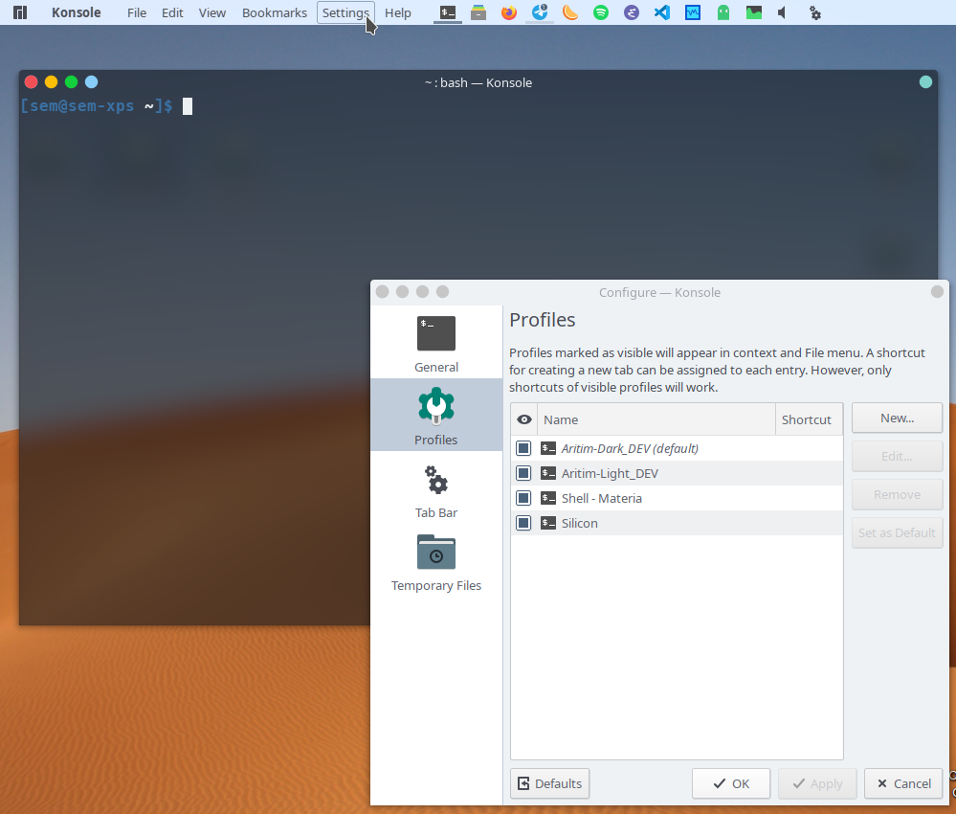Click the eye visibility column header
Image resolution: width=956 pixels, height=814 pixels.
click(523, 419)
